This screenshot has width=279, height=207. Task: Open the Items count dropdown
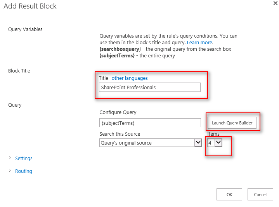click(x=215, y=143)
